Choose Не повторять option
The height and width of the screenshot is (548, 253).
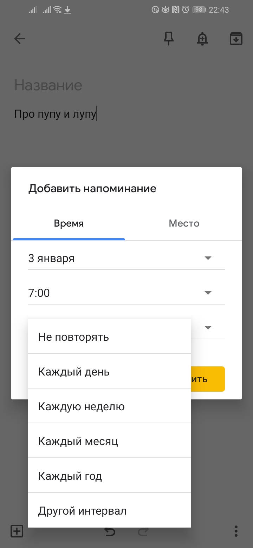[110, 337]
